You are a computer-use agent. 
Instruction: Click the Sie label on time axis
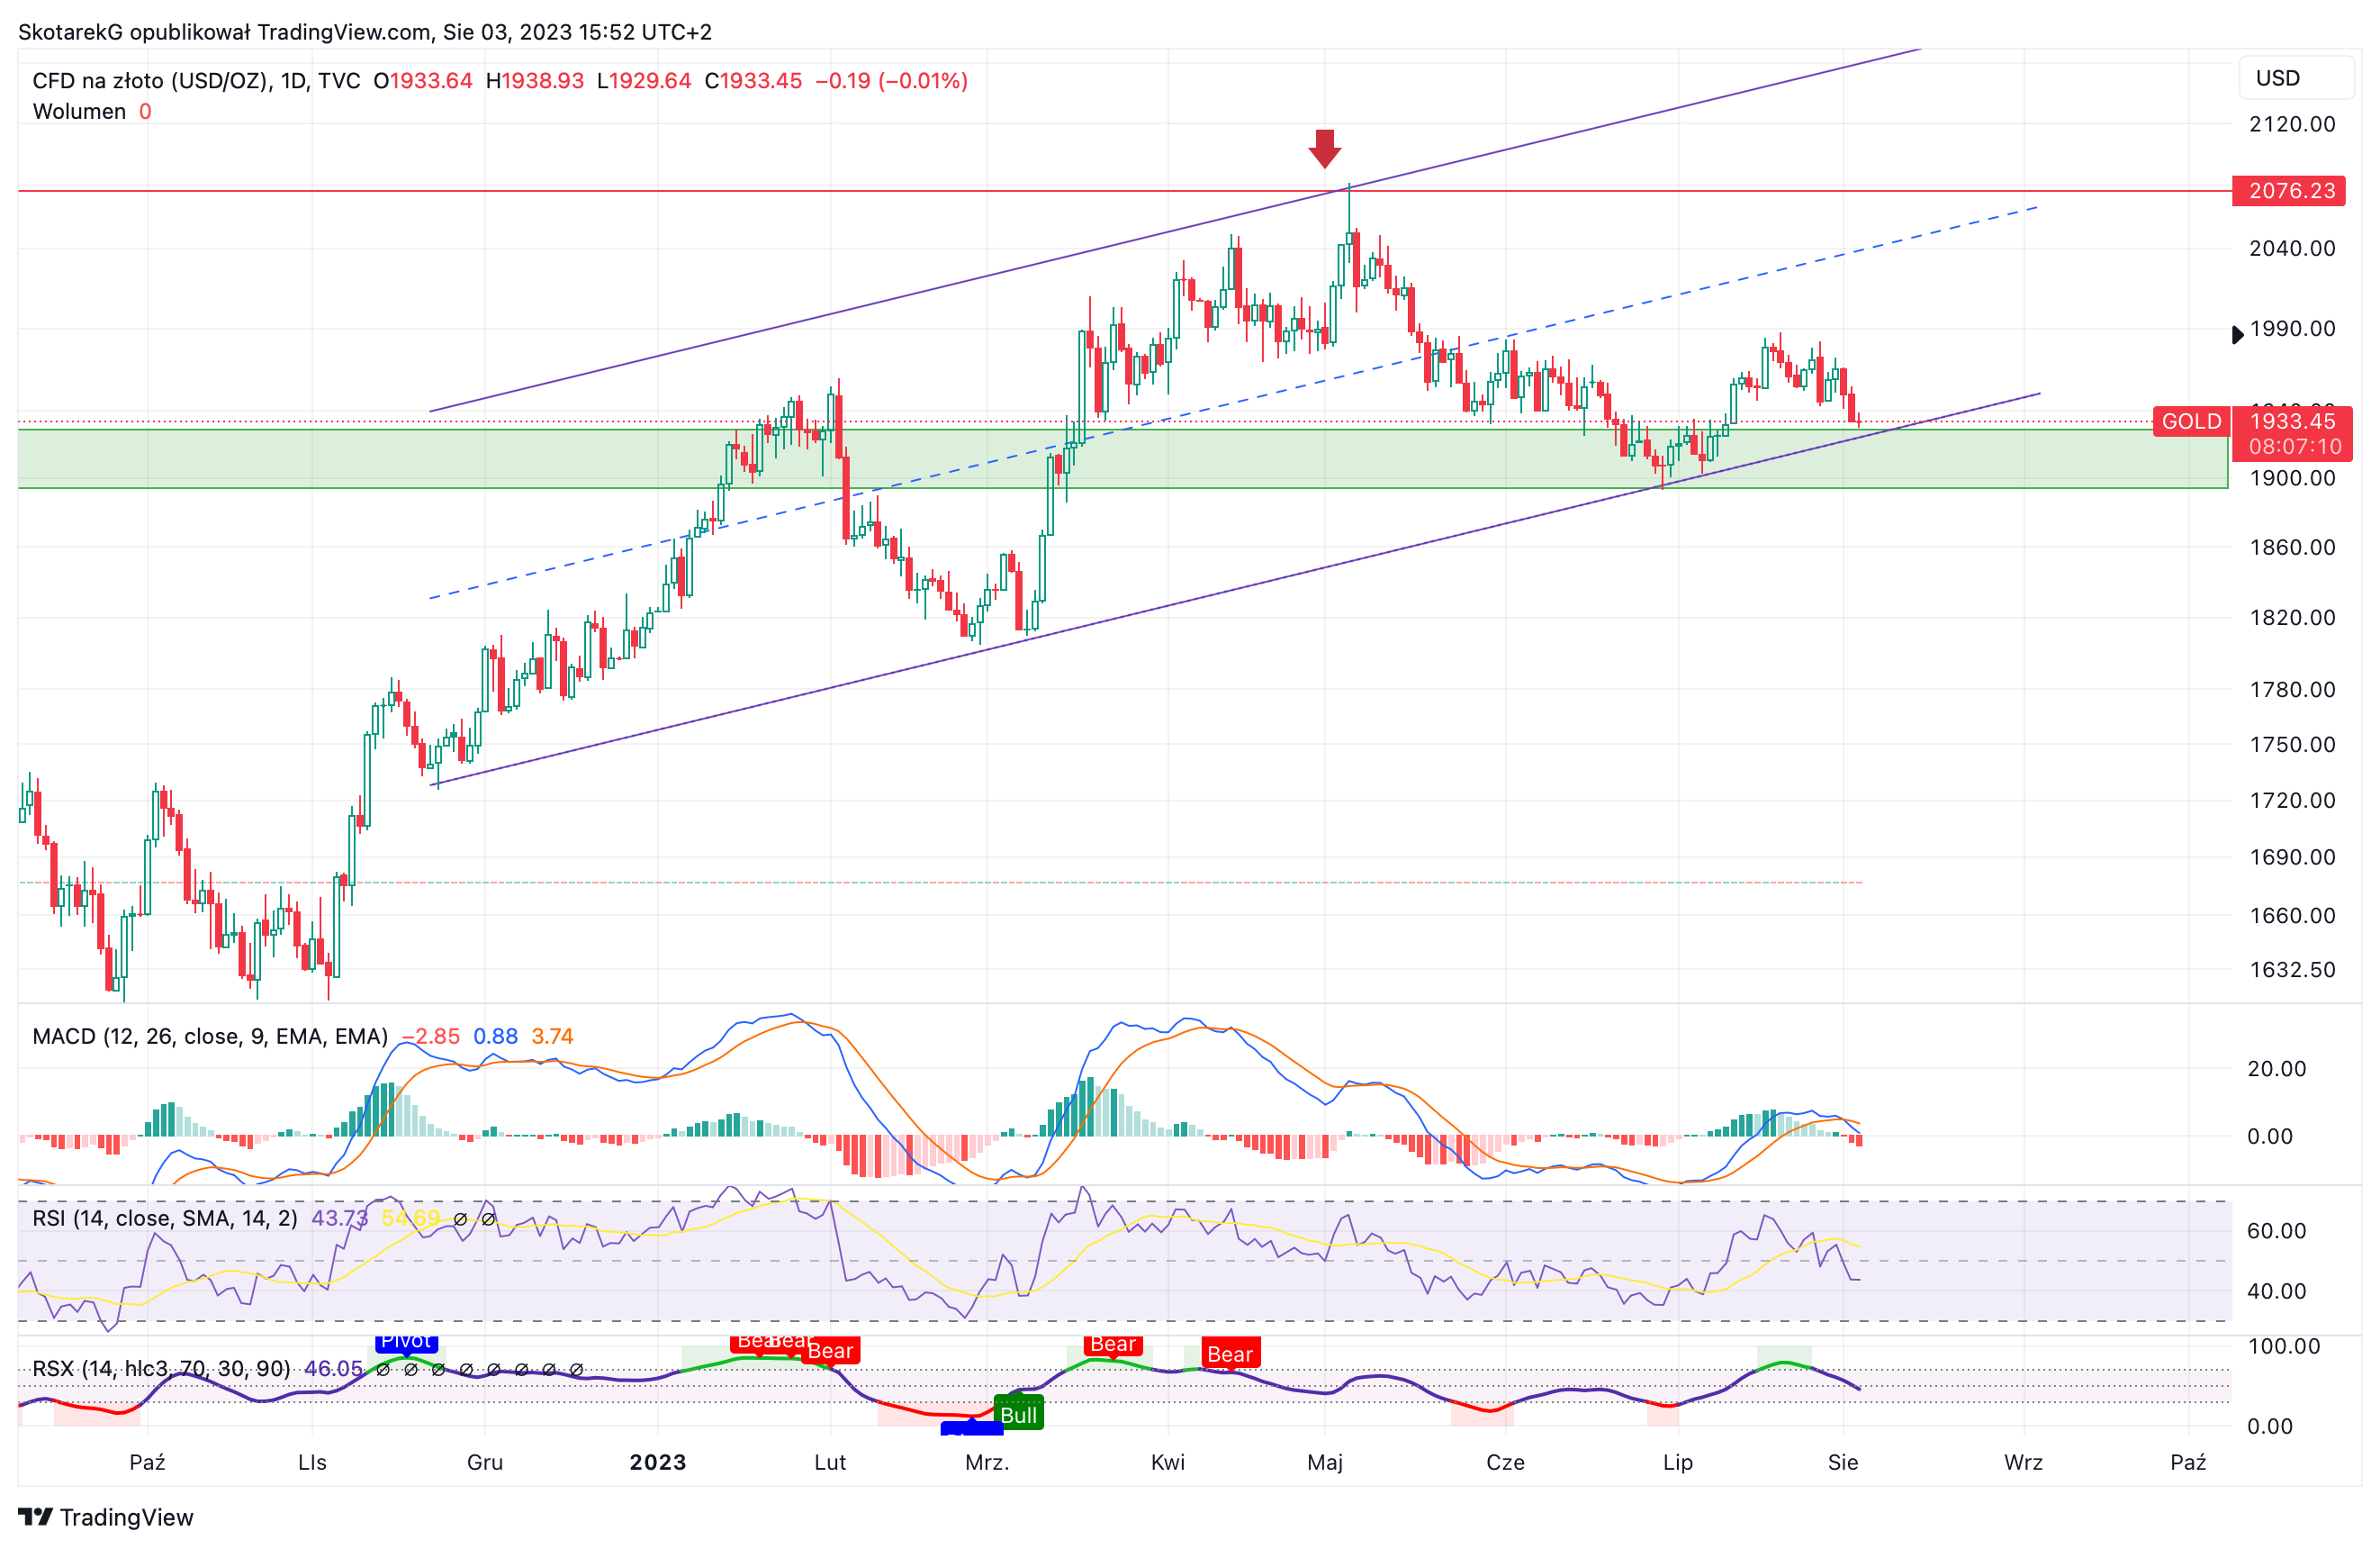pos(1842,1462)
